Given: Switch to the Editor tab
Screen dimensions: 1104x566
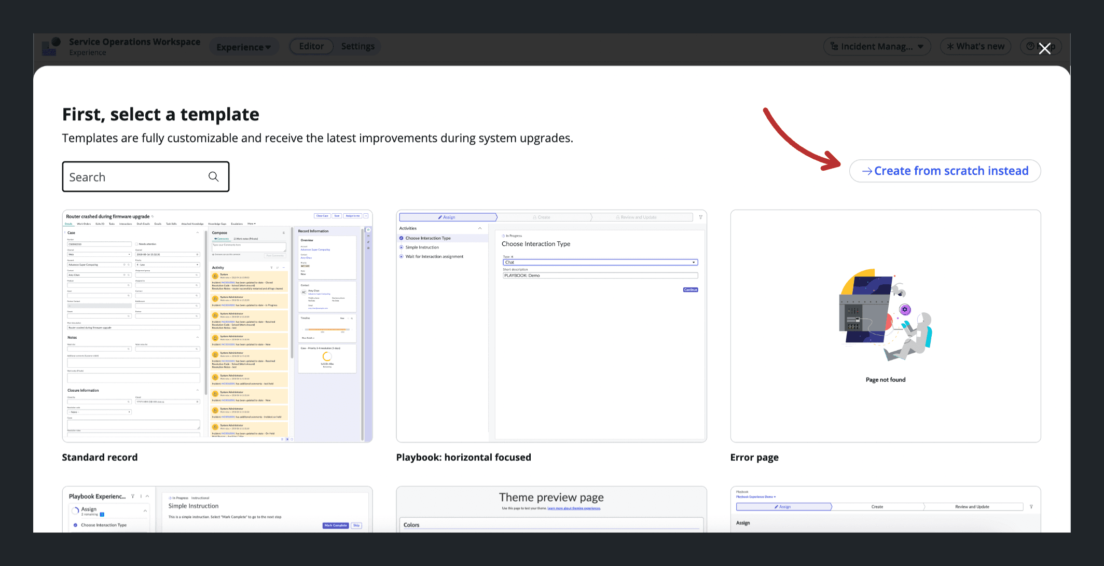Looking at the screenshot, I should pyautogui.click(x=311, y=46).
